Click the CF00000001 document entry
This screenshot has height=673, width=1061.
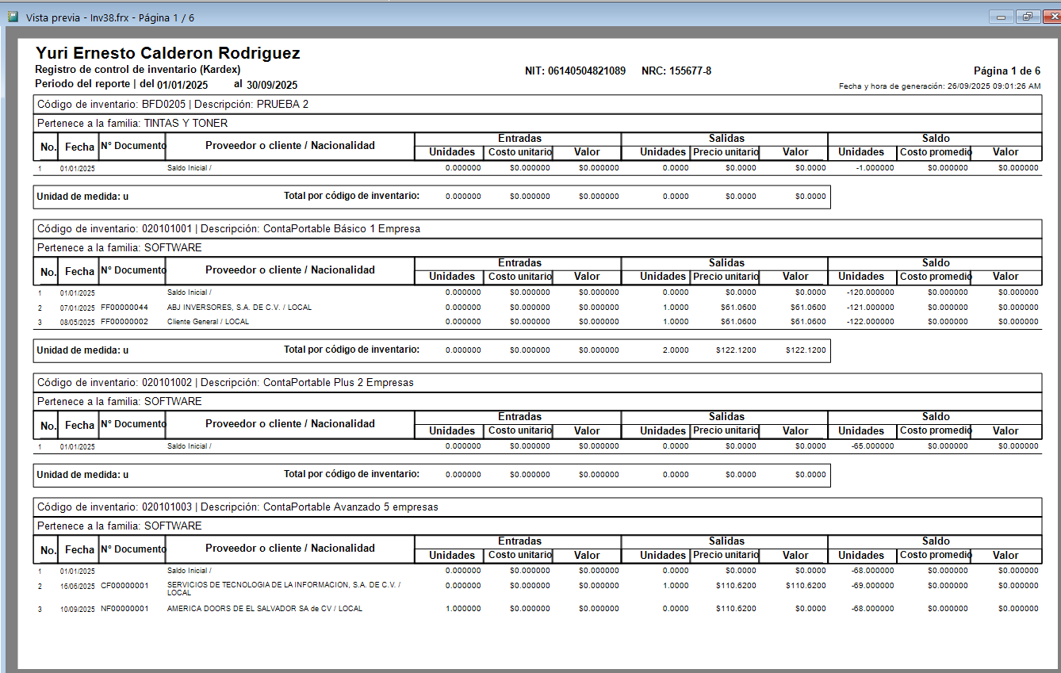click(x=124, y=585)
